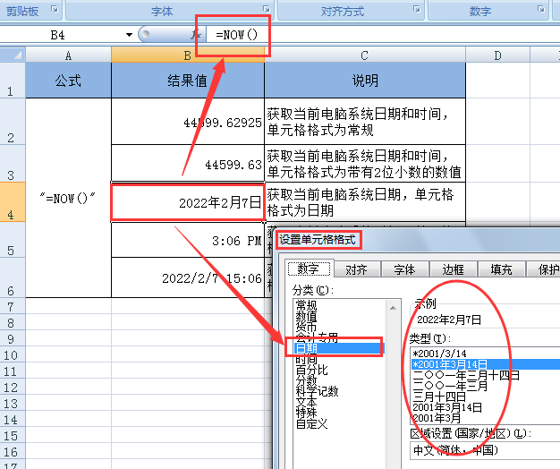Select column D header
The image size is (560, 469).
pyautogui.click(x=498, y=55)
